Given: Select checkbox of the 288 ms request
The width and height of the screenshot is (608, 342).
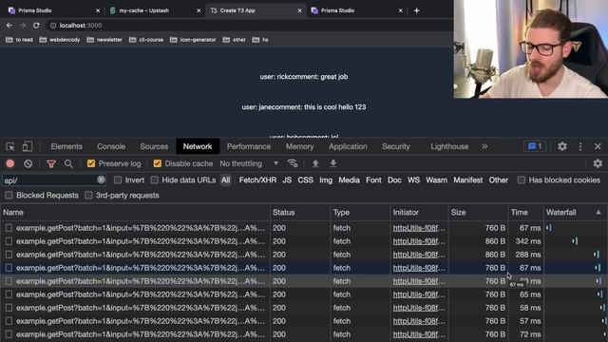Looking at the screenshot, I should point(9,255).
